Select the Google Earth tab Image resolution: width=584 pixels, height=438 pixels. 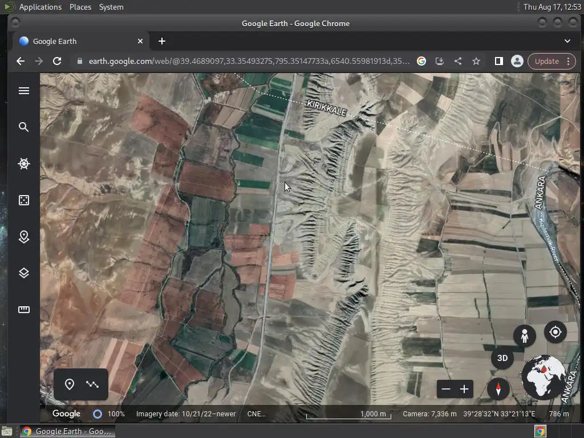81,41
